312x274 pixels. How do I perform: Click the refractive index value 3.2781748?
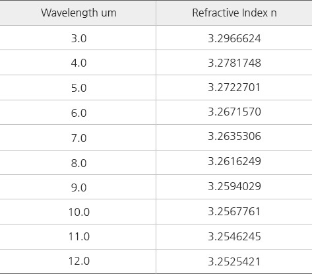(x=234, y=63)
